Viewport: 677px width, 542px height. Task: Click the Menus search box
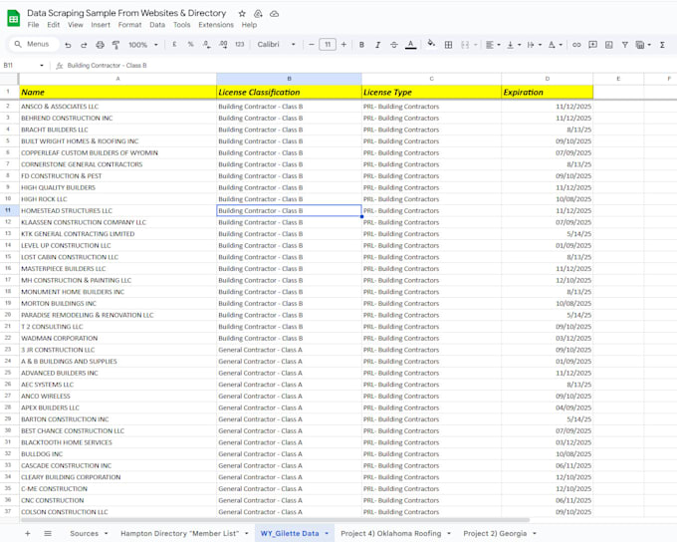point(33,44)
